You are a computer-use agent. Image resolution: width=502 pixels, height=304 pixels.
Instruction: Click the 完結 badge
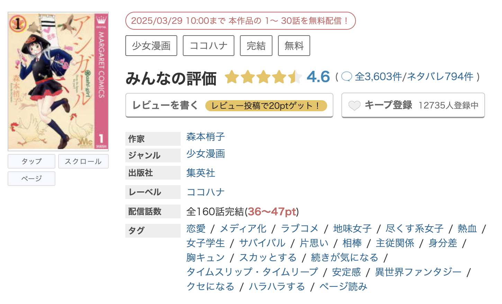tap(256, 45)
